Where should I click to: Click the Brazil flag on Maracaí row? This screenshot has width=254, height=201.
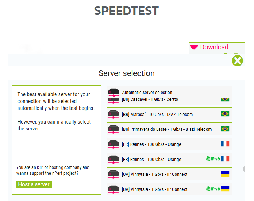click(x=225, y=114)
